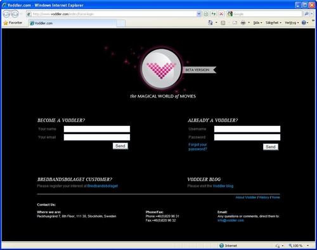
Task: Open a new blank tab
Action: [121, 23]
